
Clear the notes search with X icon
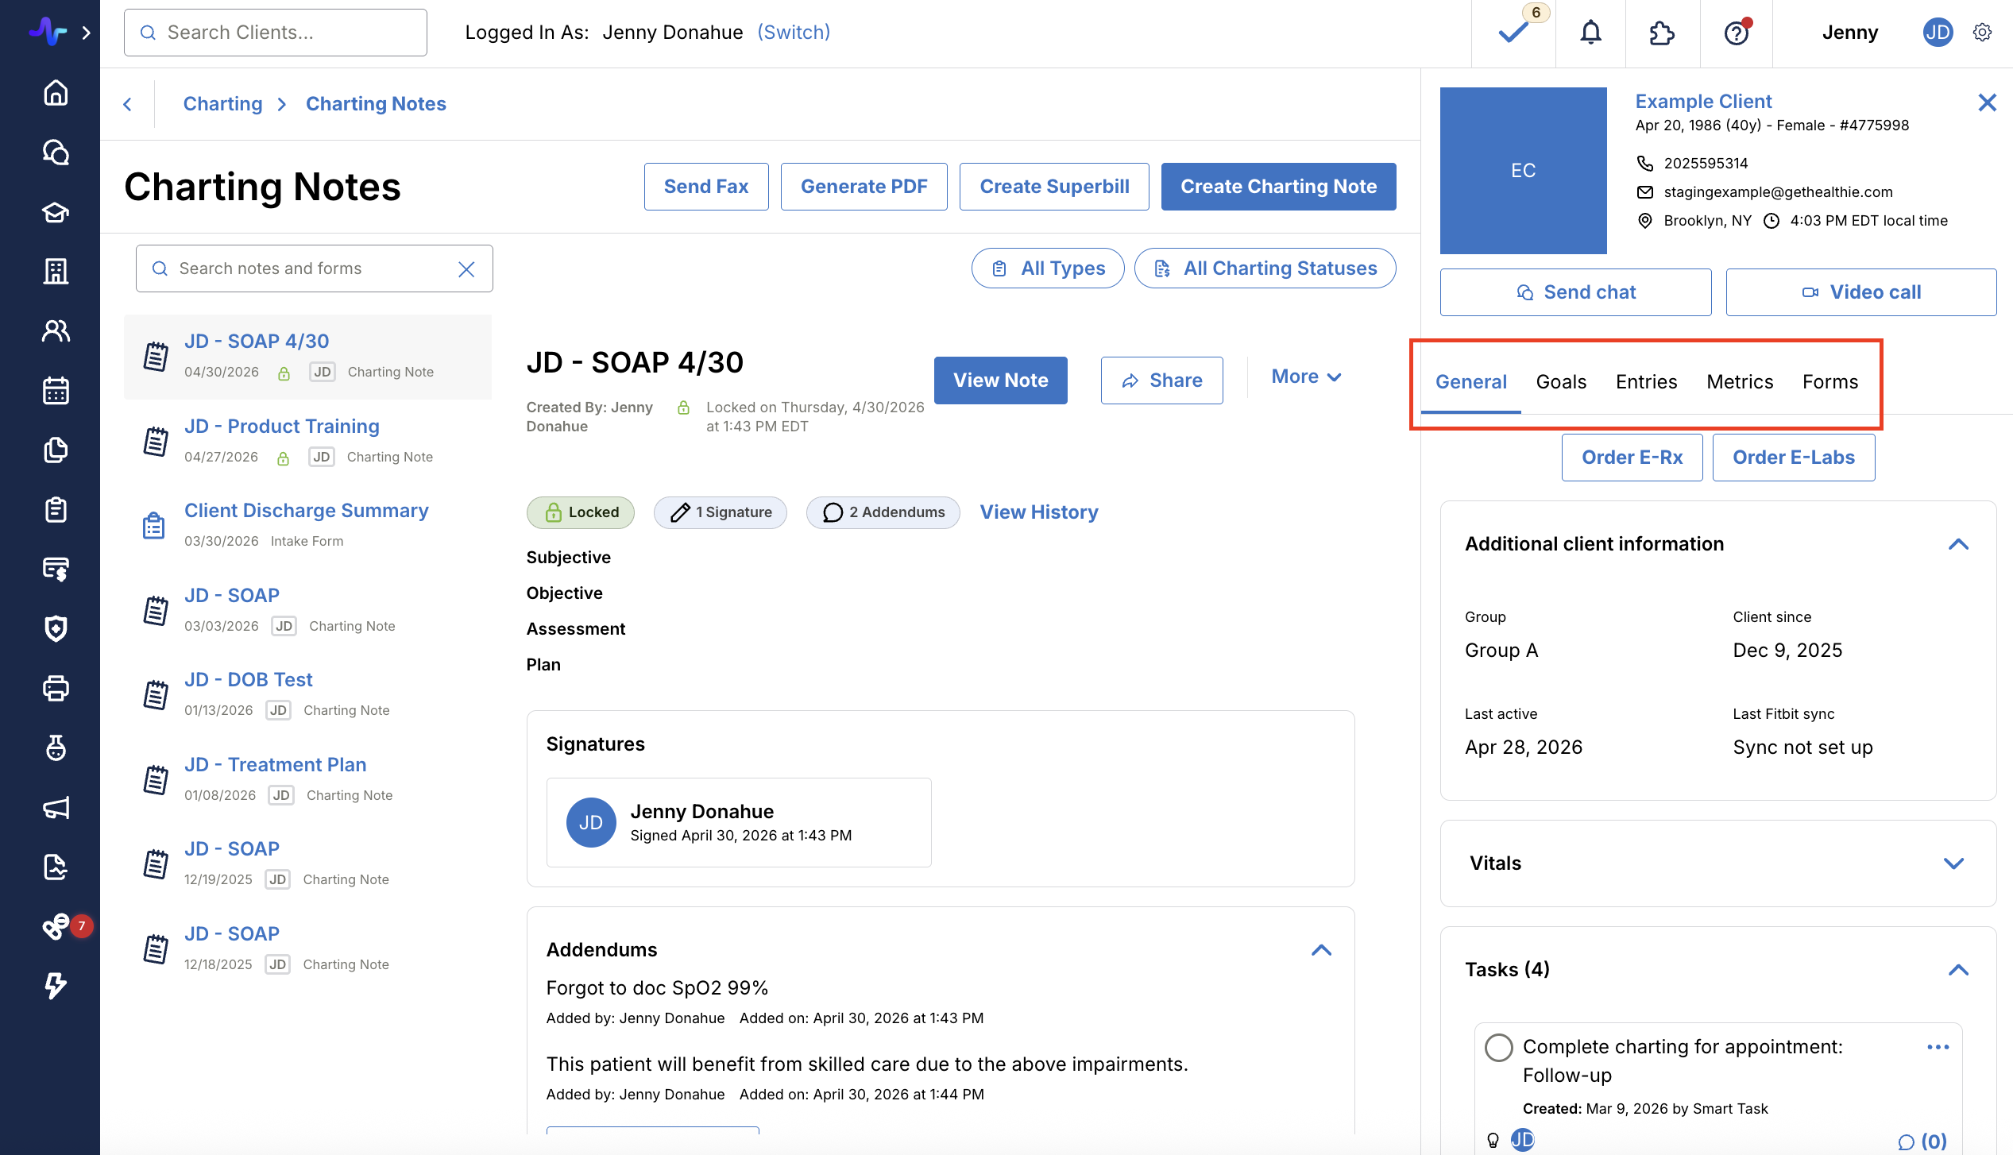[x=466, y=269]
